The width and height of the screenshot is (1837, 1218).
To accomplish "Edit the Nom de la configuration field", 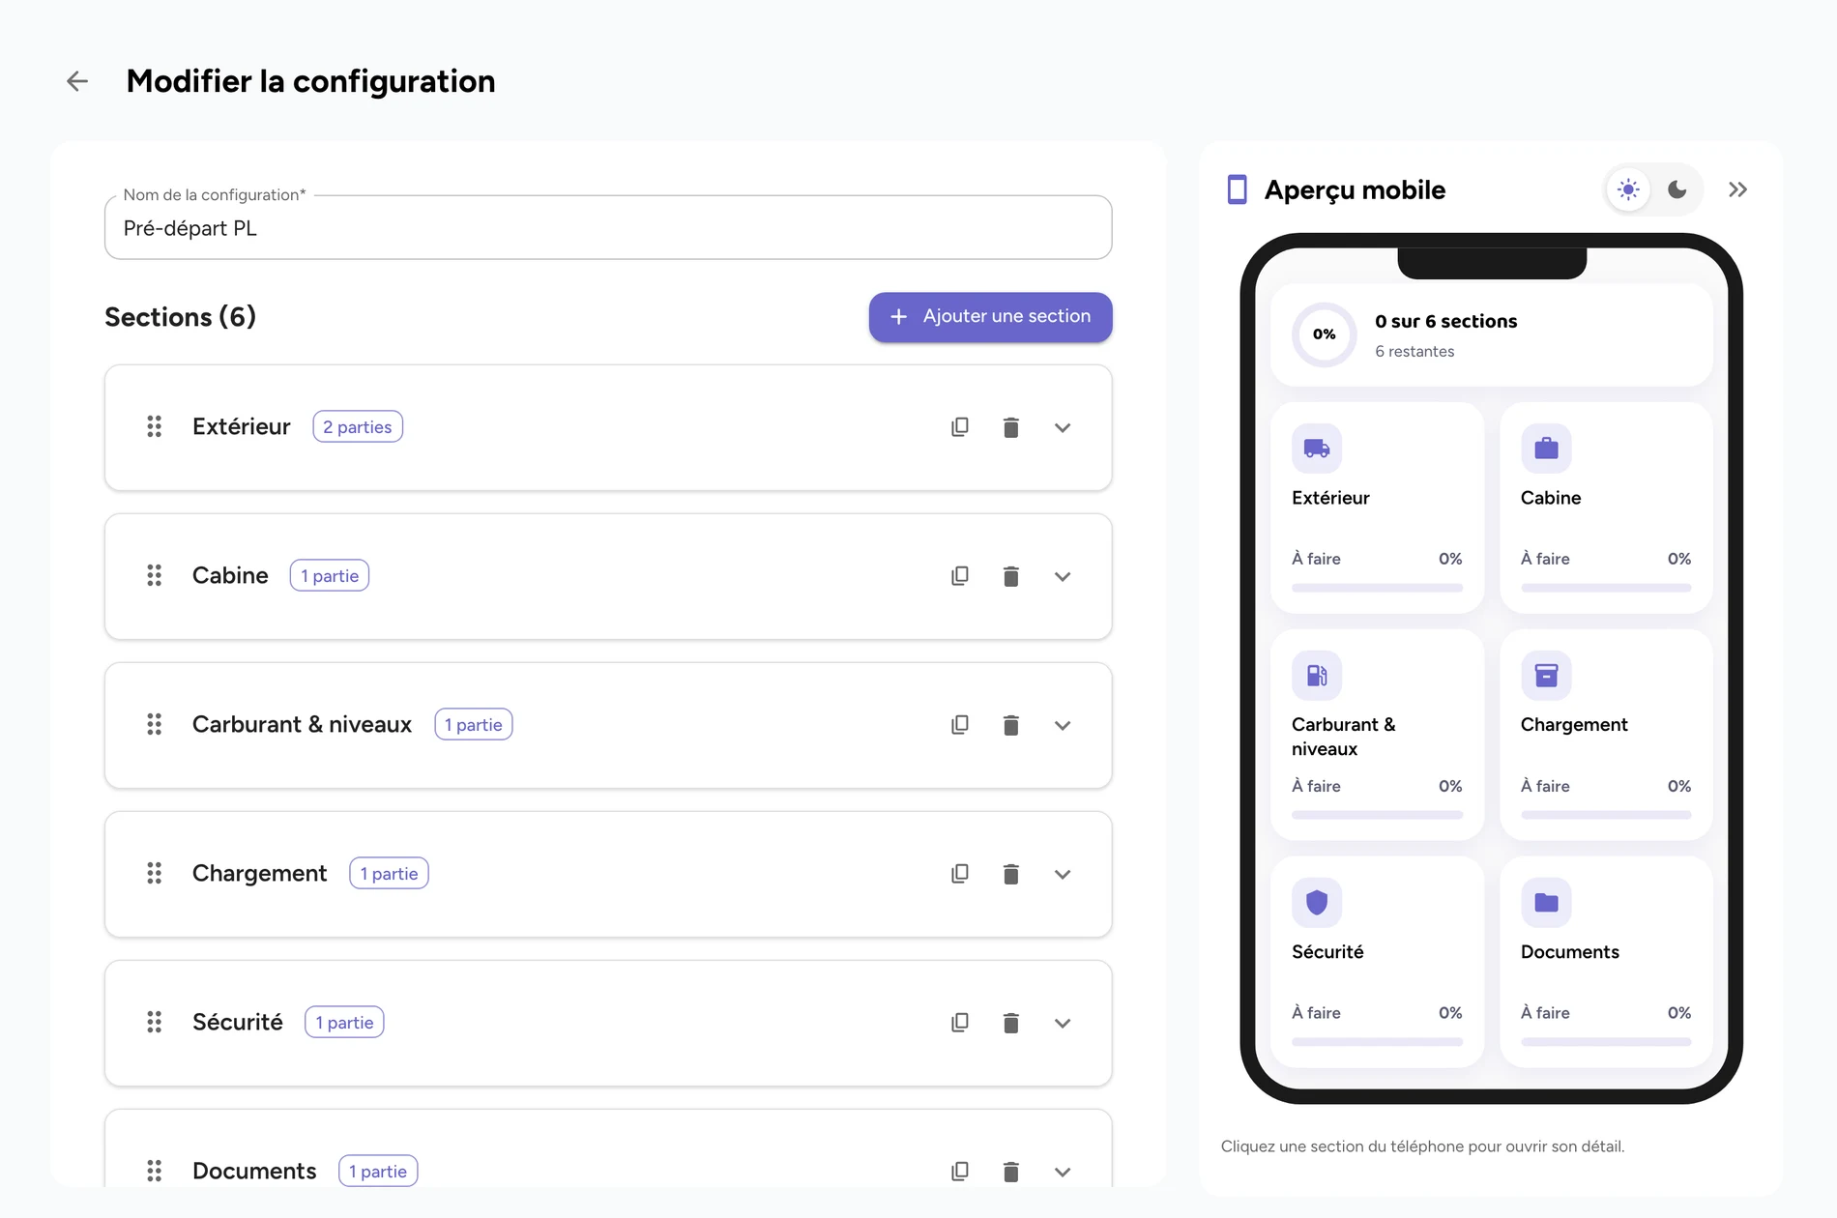I will point(608,228).
